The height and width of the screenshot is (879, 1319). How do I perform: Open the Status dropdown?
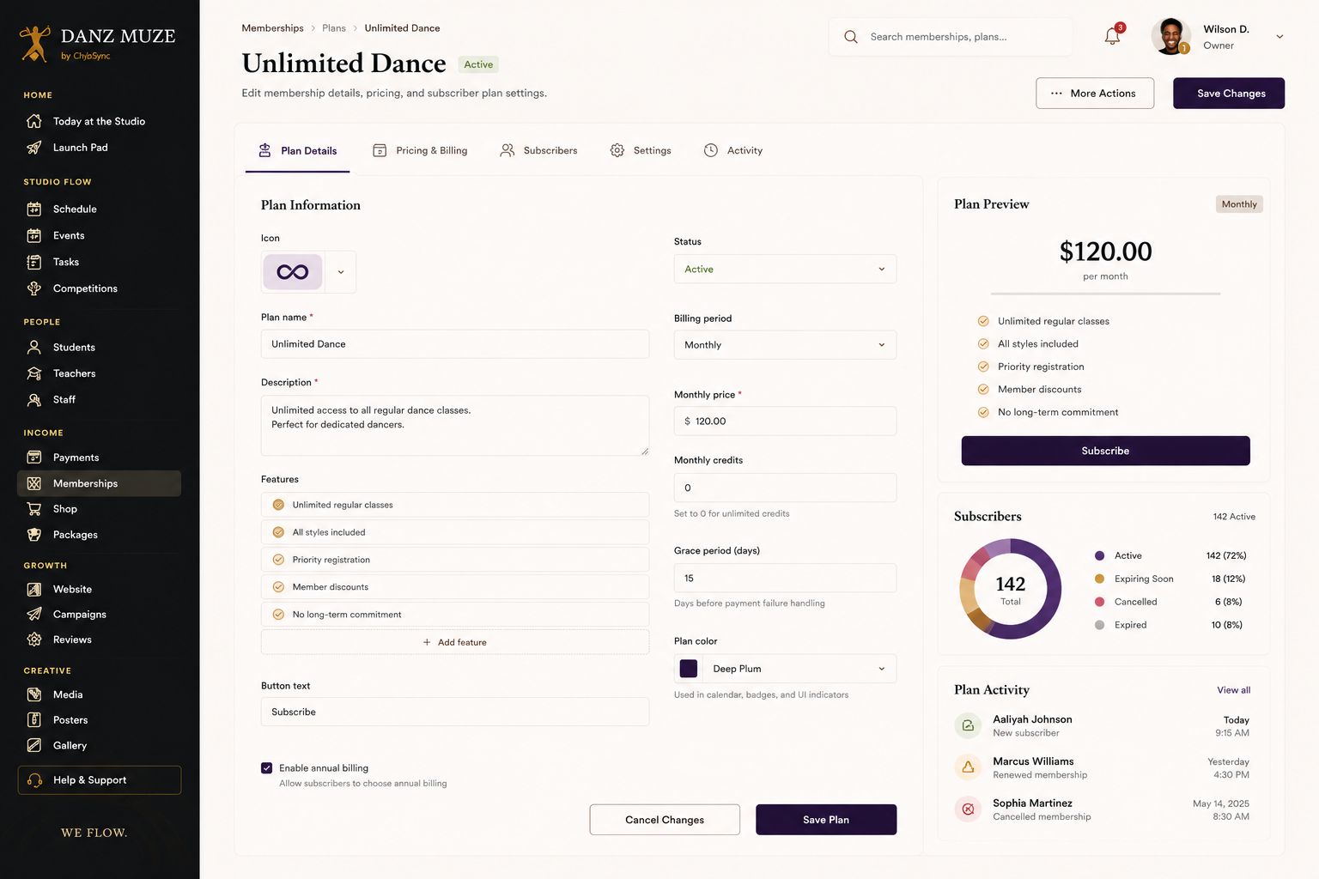pyautogui.click(x=785, y=269)
